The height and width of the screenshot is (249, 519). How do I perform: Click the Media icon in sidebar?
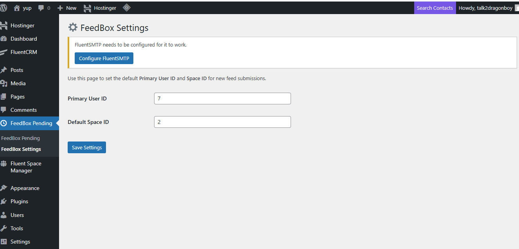4,83
